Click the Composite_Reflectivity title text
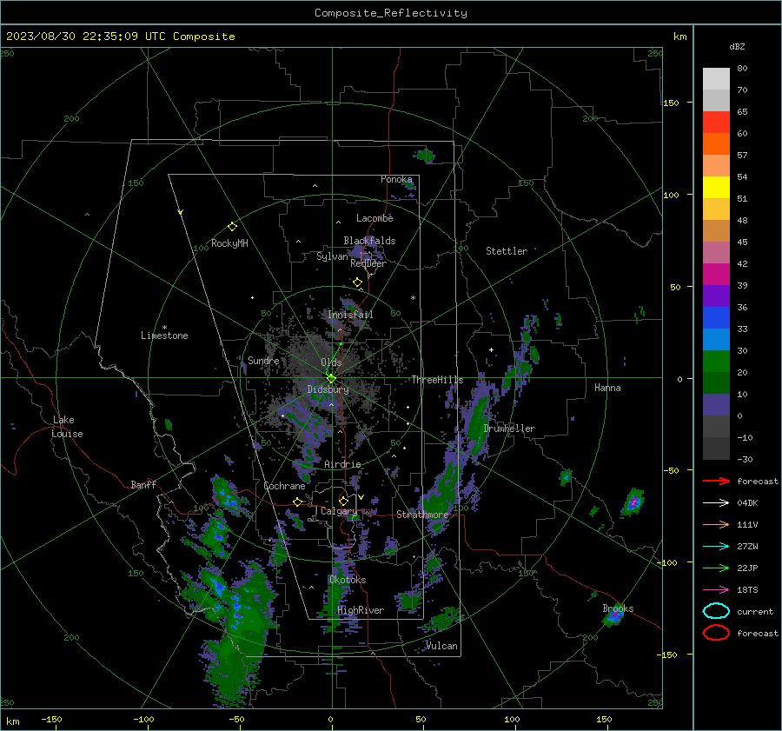Viewport: 782px width, 731px height. (x=390, y=13)
